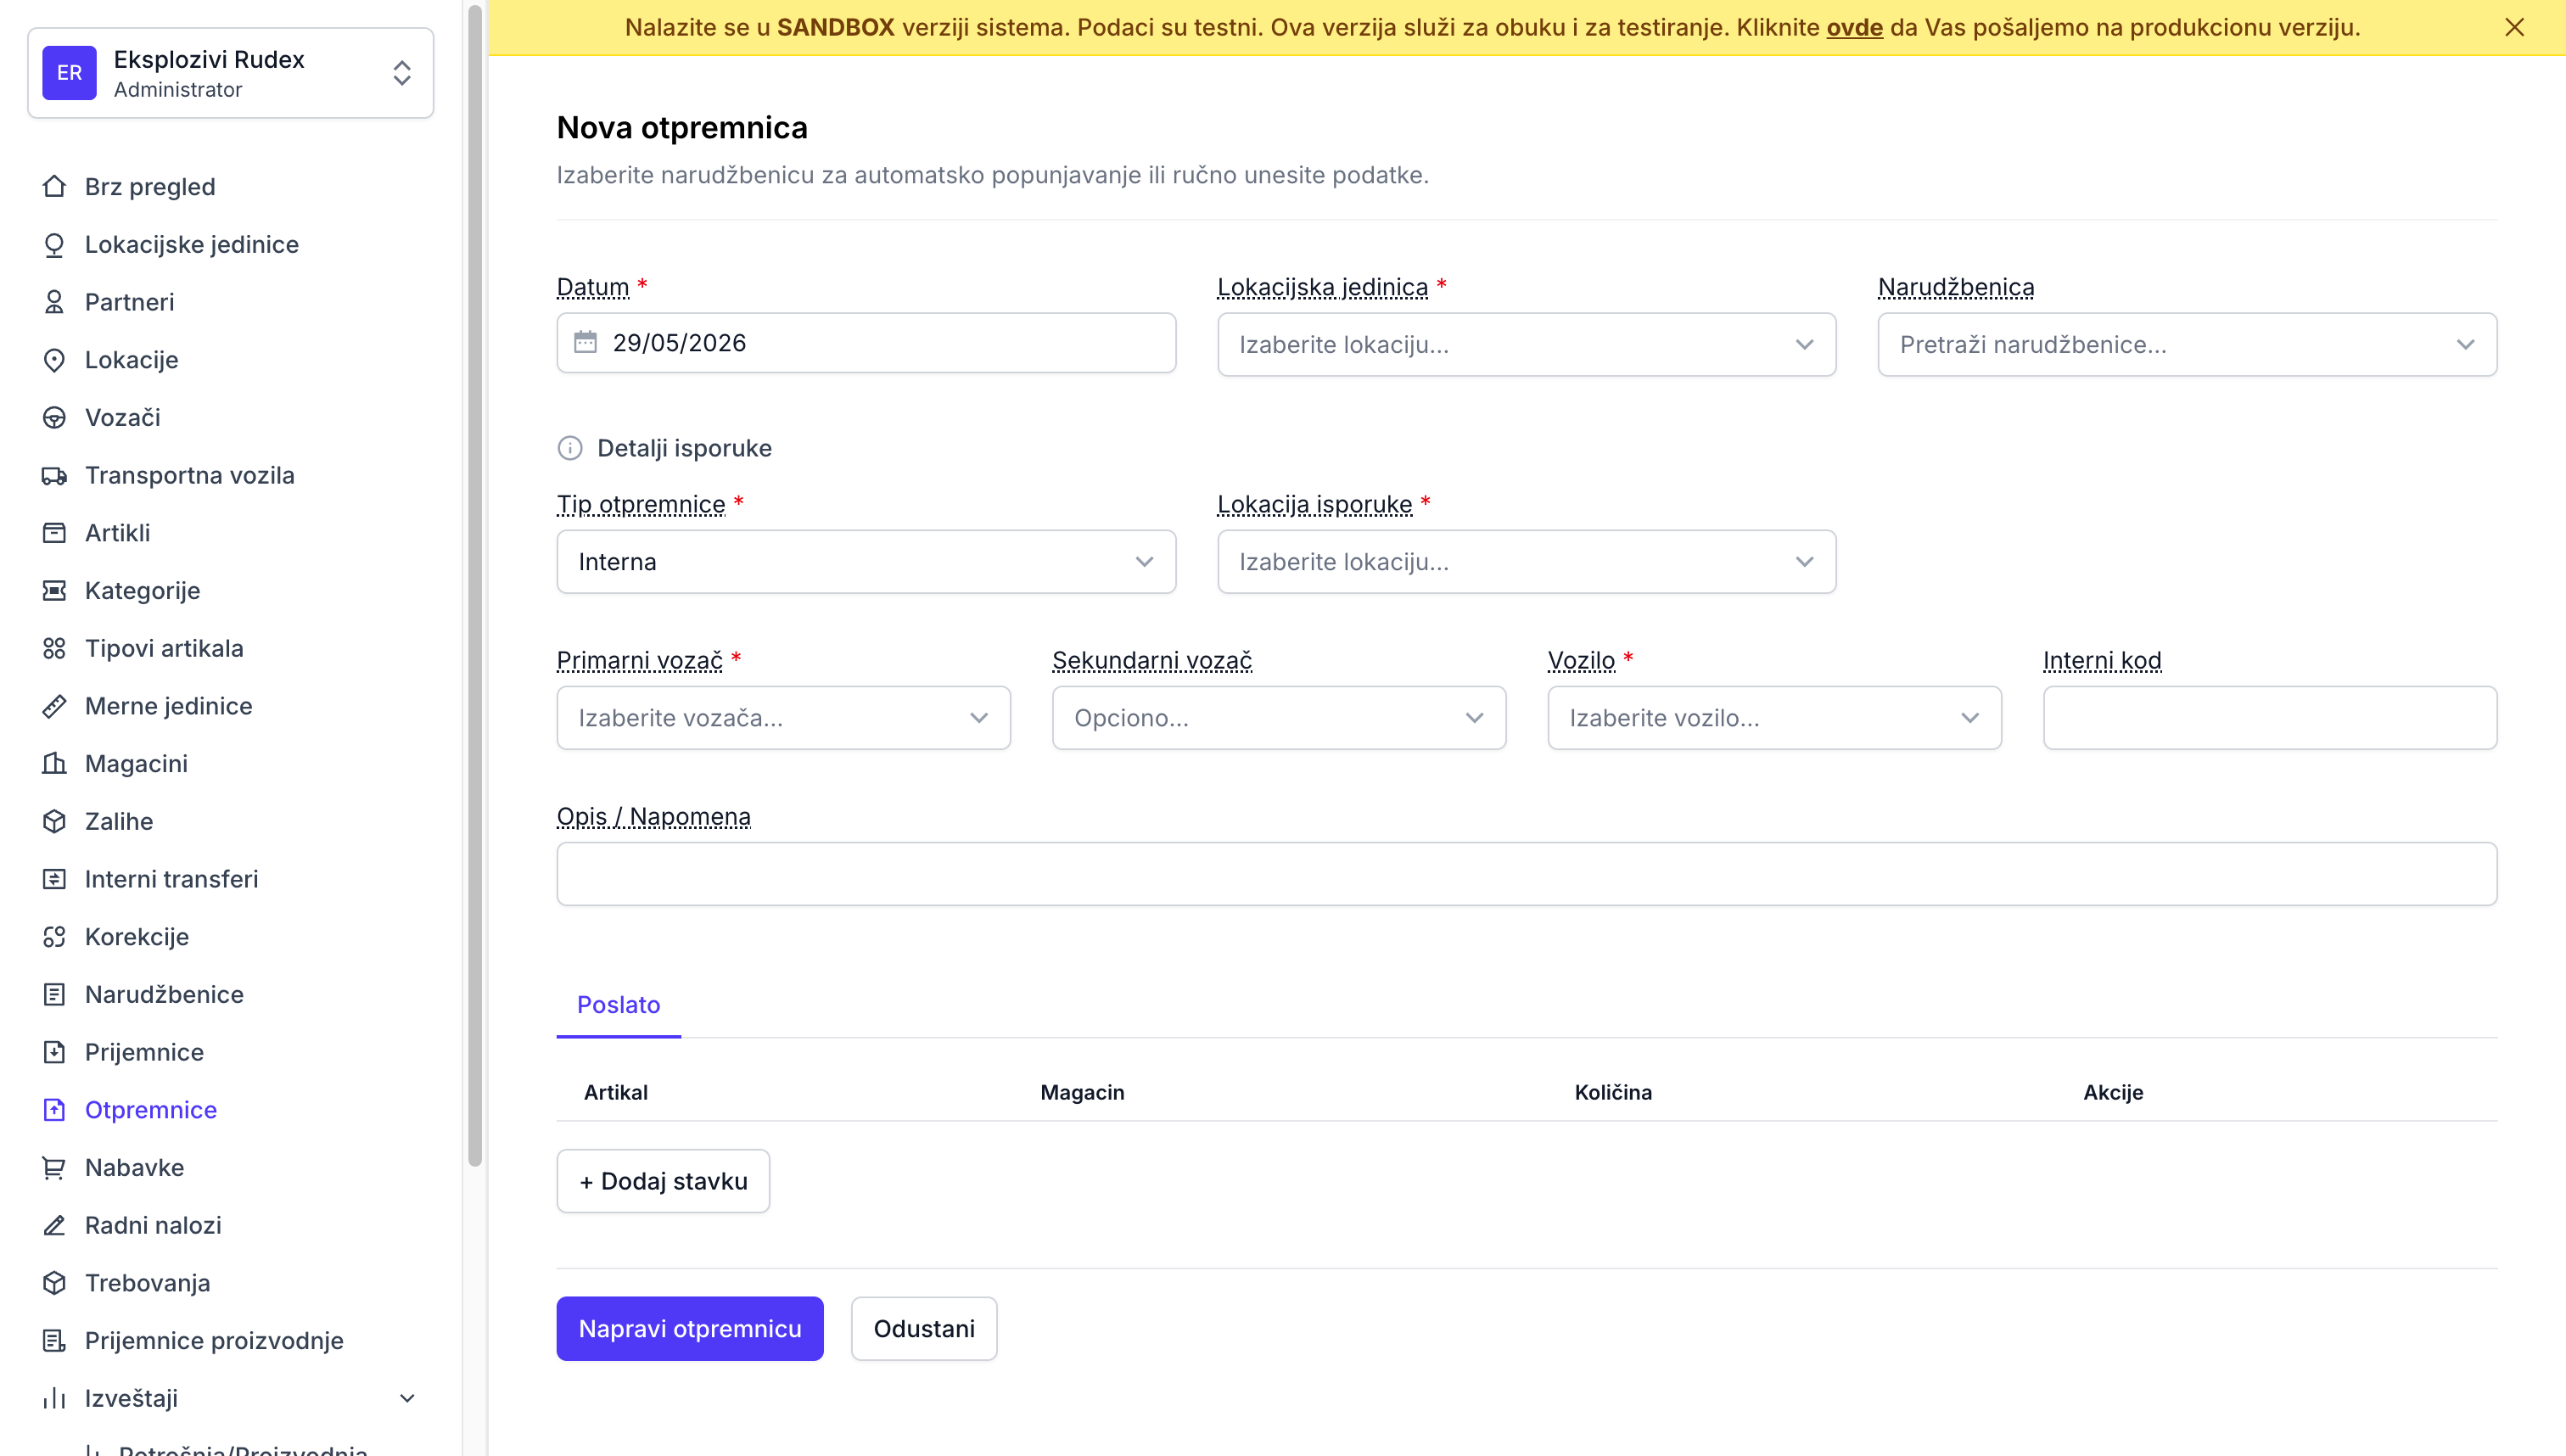This screenshot has width=2566, height=1456.
Task: Click the Interni transferi icon
Action: pyautogui.click(x=54, y=879)
